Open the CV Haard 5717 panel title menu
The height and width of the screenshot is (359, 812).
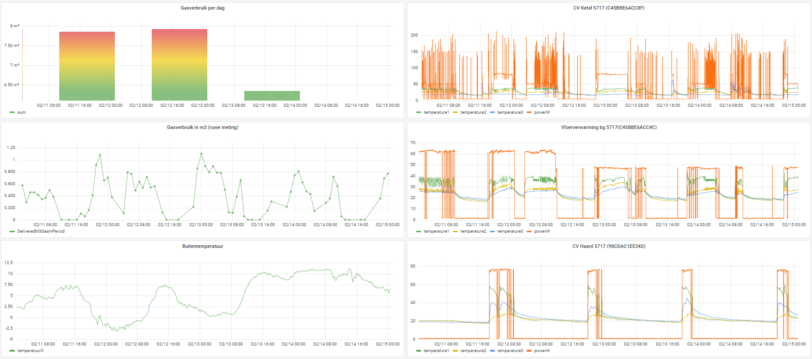(x=609, y=246)
